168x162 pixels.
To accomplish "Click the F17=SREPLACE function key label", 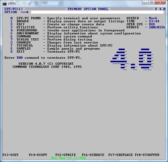I will coord(121,155).
